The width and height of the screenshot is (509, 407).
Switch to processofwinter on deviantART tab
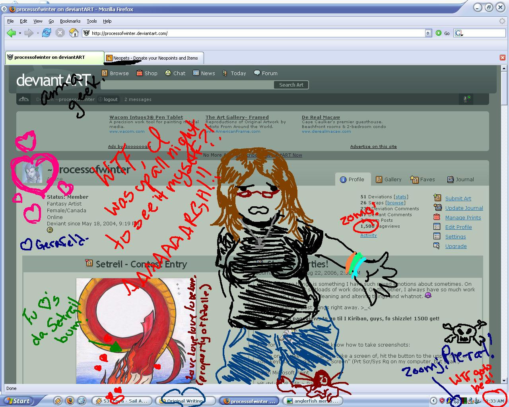coord(54,57)
